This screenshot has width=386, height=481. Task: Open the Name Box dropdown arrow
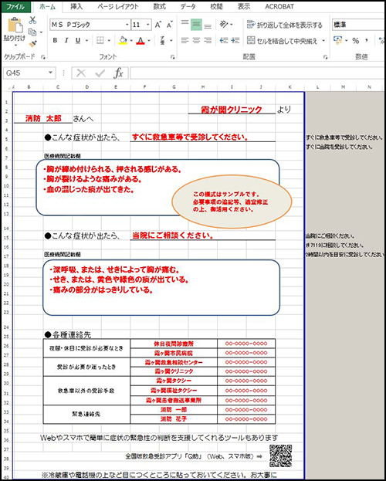(51, 73)
